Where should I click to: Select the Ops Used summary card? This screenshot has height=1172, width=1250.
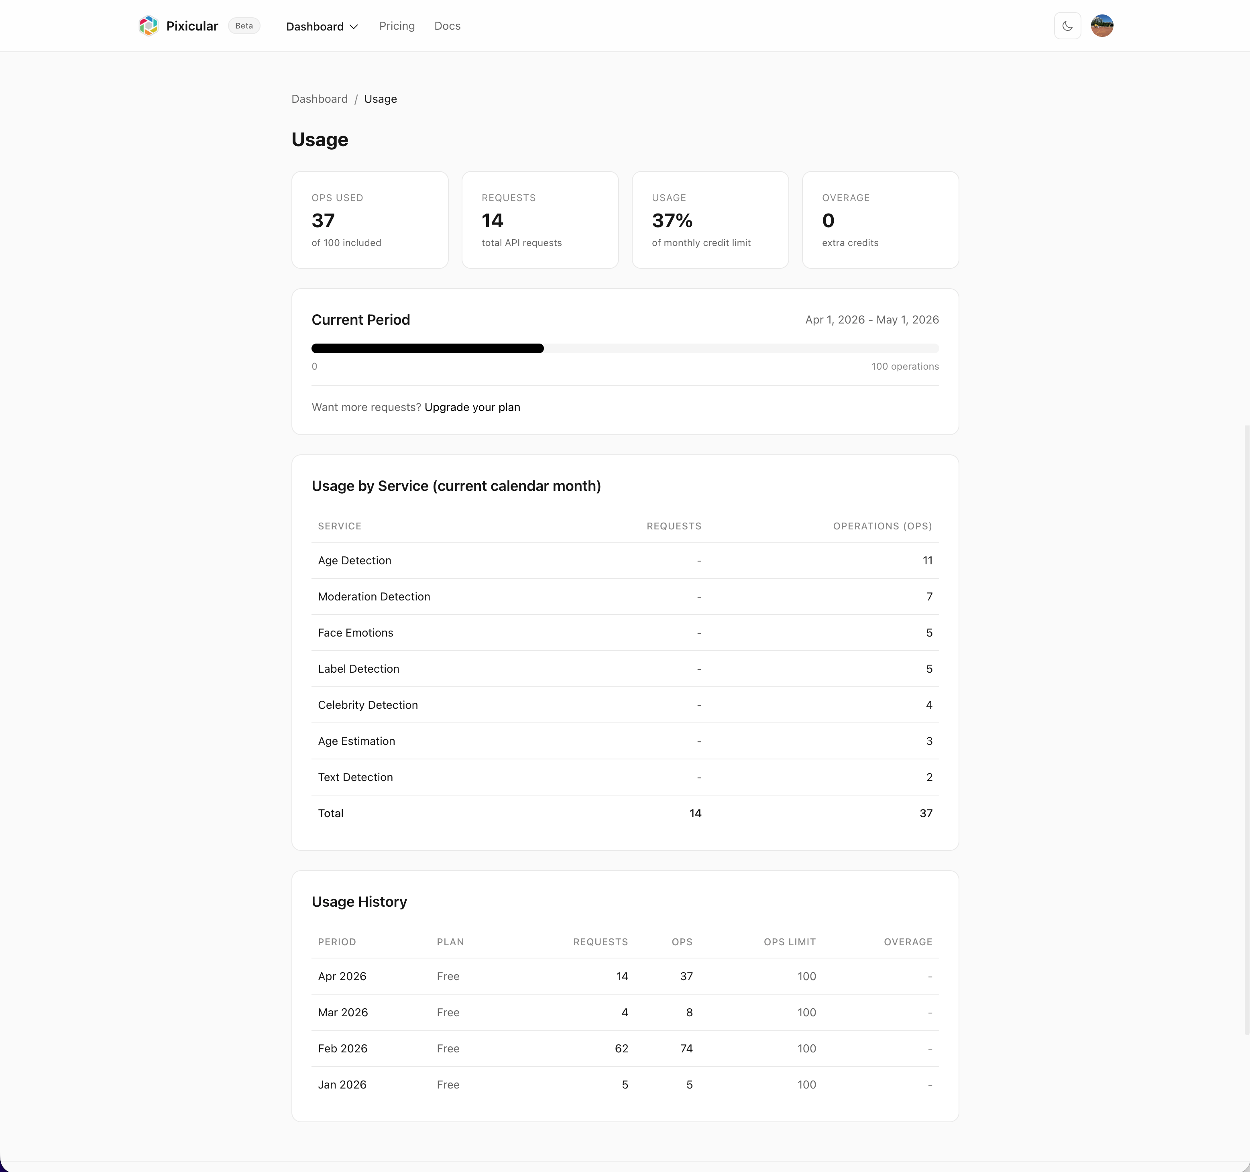tap(370, 220)
